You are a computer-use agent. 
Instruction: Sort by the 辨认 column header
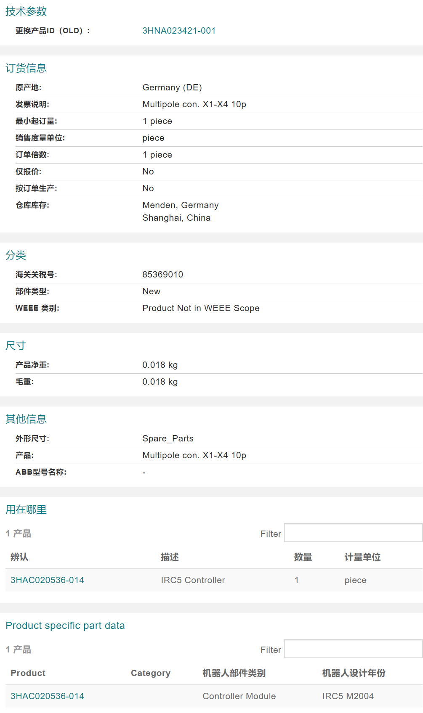pos(19,557)
